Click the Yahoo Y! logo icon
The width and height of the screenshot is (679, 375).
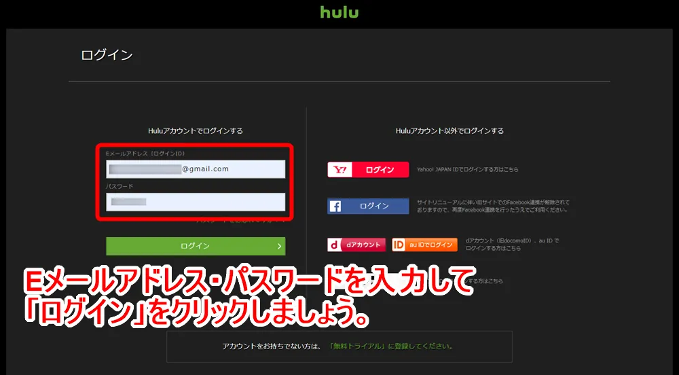click(340, 170)
